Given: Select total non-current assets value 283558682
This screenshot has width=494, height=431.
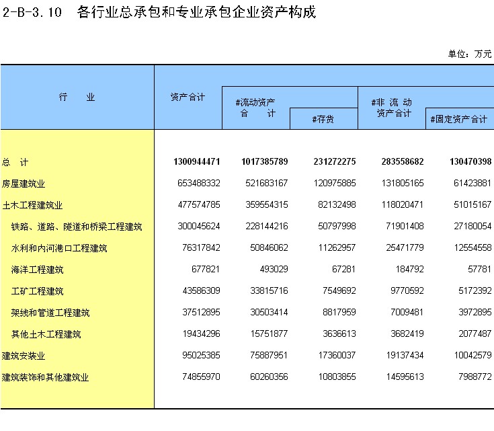Looking at the screenshot, I should [403, 162].
